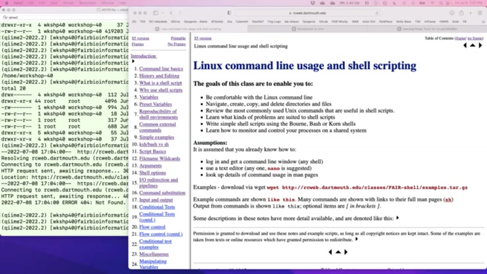Click the 'Printable' link in sidebar
The image size is (487, 274).
(x=178, y=39)
